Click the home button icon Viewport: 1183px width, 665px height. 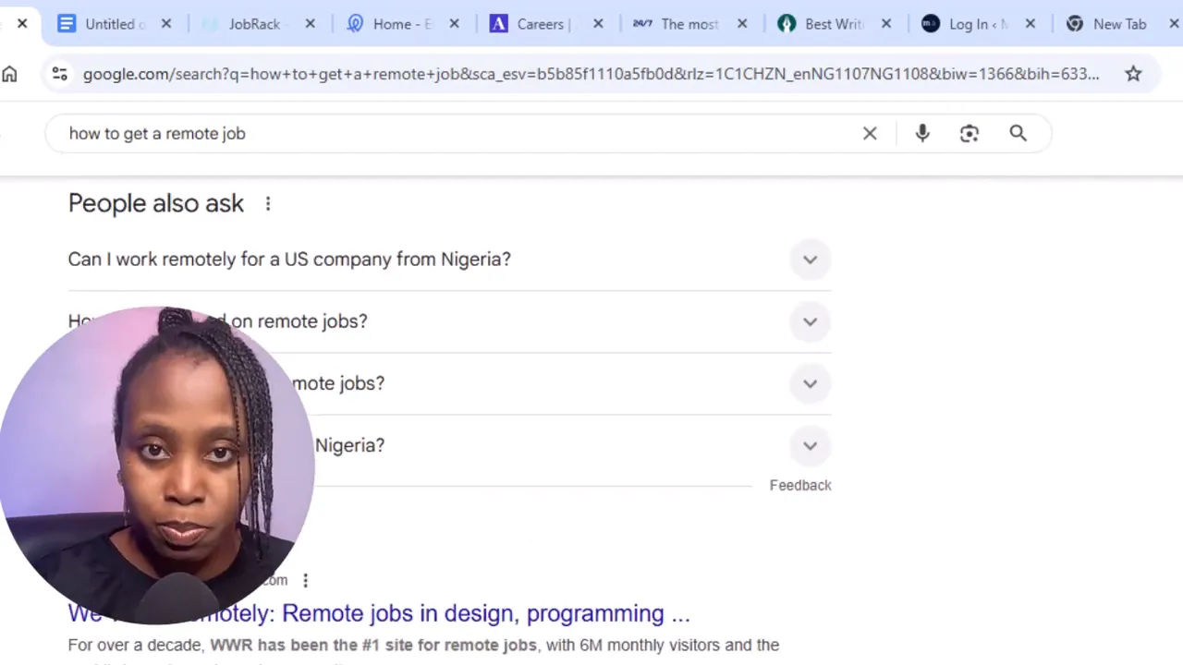(10, 74)
